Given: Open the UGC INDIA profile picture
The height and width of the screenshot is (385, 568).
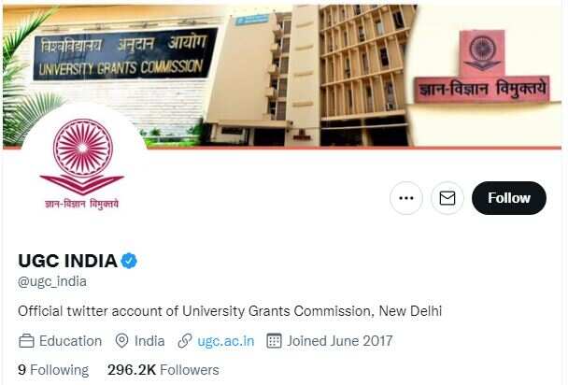Looking at the screenshot, I should pyautogui.click(x=83, y=164).
